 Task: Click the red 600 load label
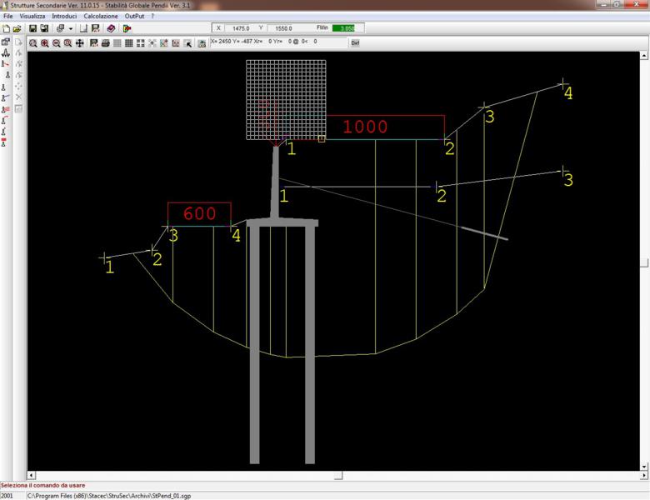[x=199, y=213]
